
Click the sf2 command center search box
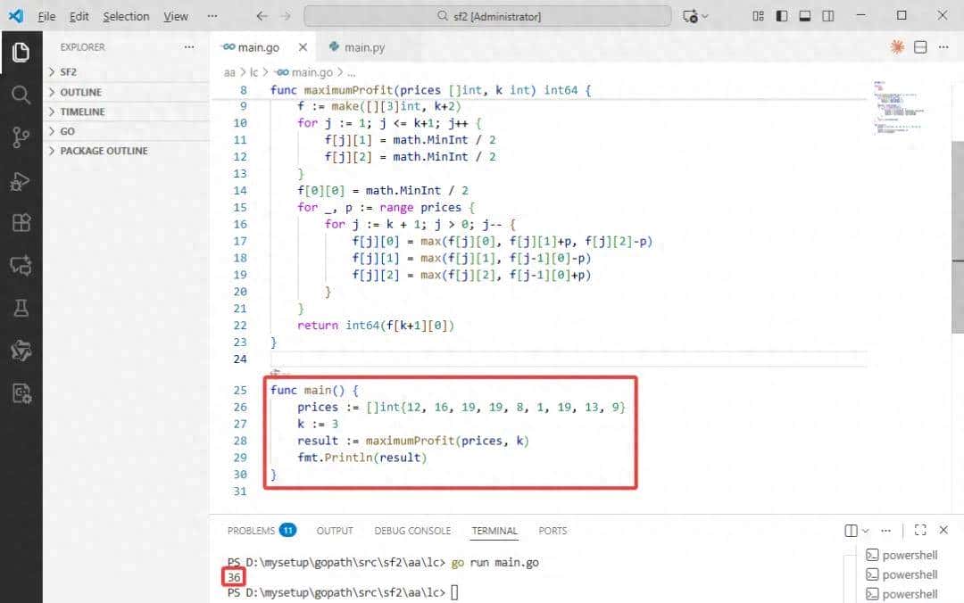487,16
